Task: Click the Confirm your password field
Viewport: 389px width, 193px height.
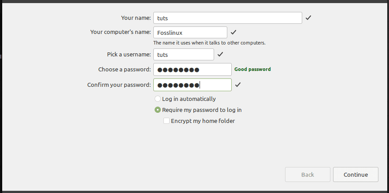Action: pos(192,85)
